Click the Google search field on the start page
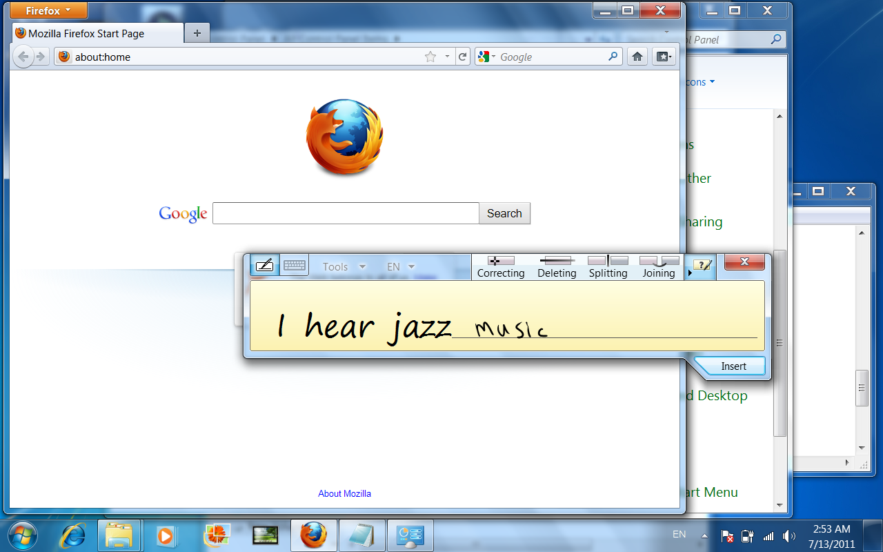The width and height of the screenshot is (883, 552). [346, 213]
